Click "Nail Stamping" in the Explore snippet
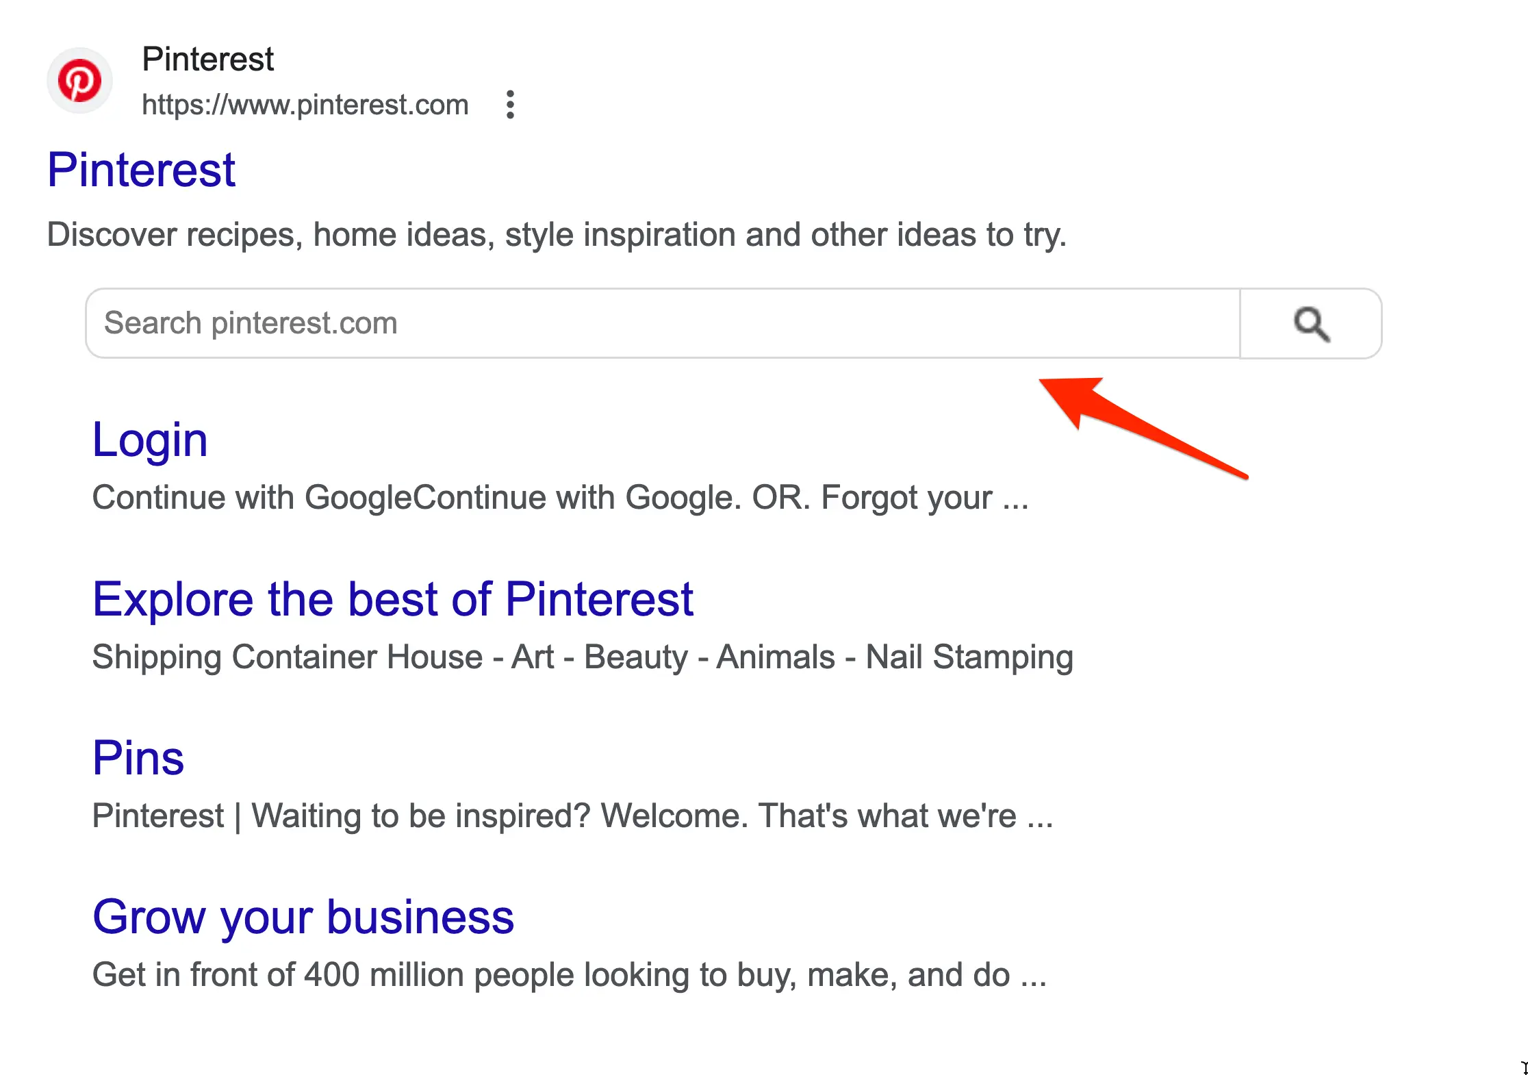 click(969, 657)
